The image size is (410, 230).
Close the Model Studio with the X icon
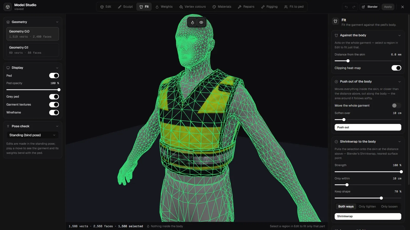tap(403, 7)
